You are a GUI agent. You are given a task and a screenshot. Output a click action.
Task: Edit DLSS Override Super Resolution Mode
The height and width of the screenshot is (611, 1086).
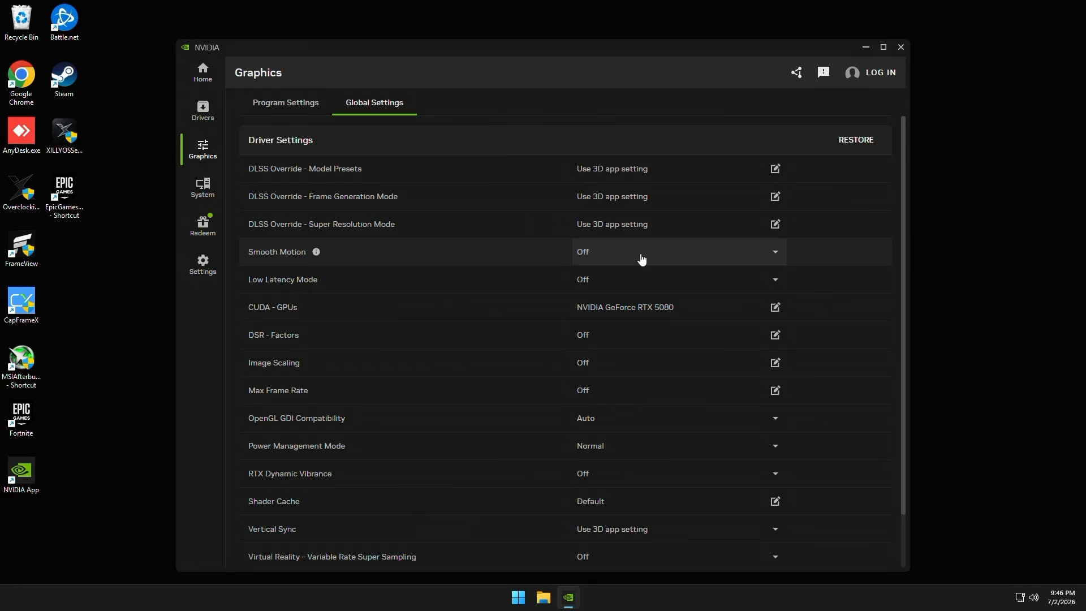[775, 224]
